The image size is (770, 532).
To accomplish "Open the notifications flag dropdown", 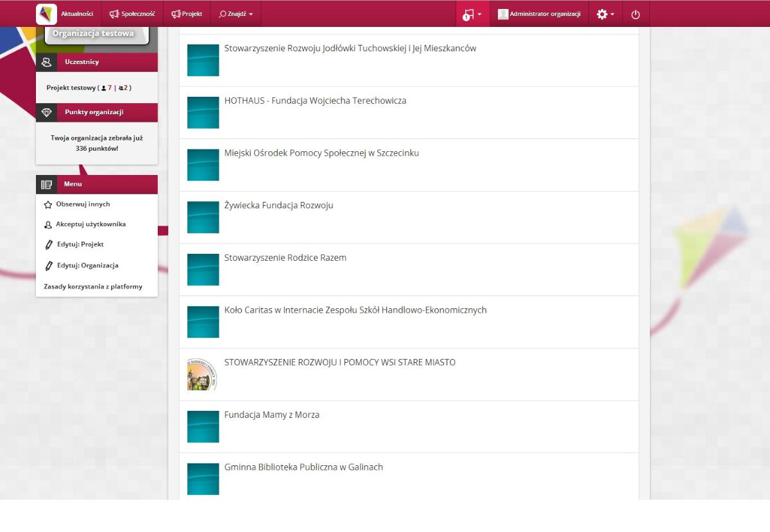I will 473,14.
